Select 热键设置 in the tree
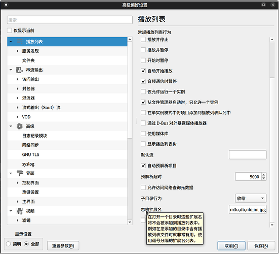The image size is (279, 254). (x=30, y=192)
